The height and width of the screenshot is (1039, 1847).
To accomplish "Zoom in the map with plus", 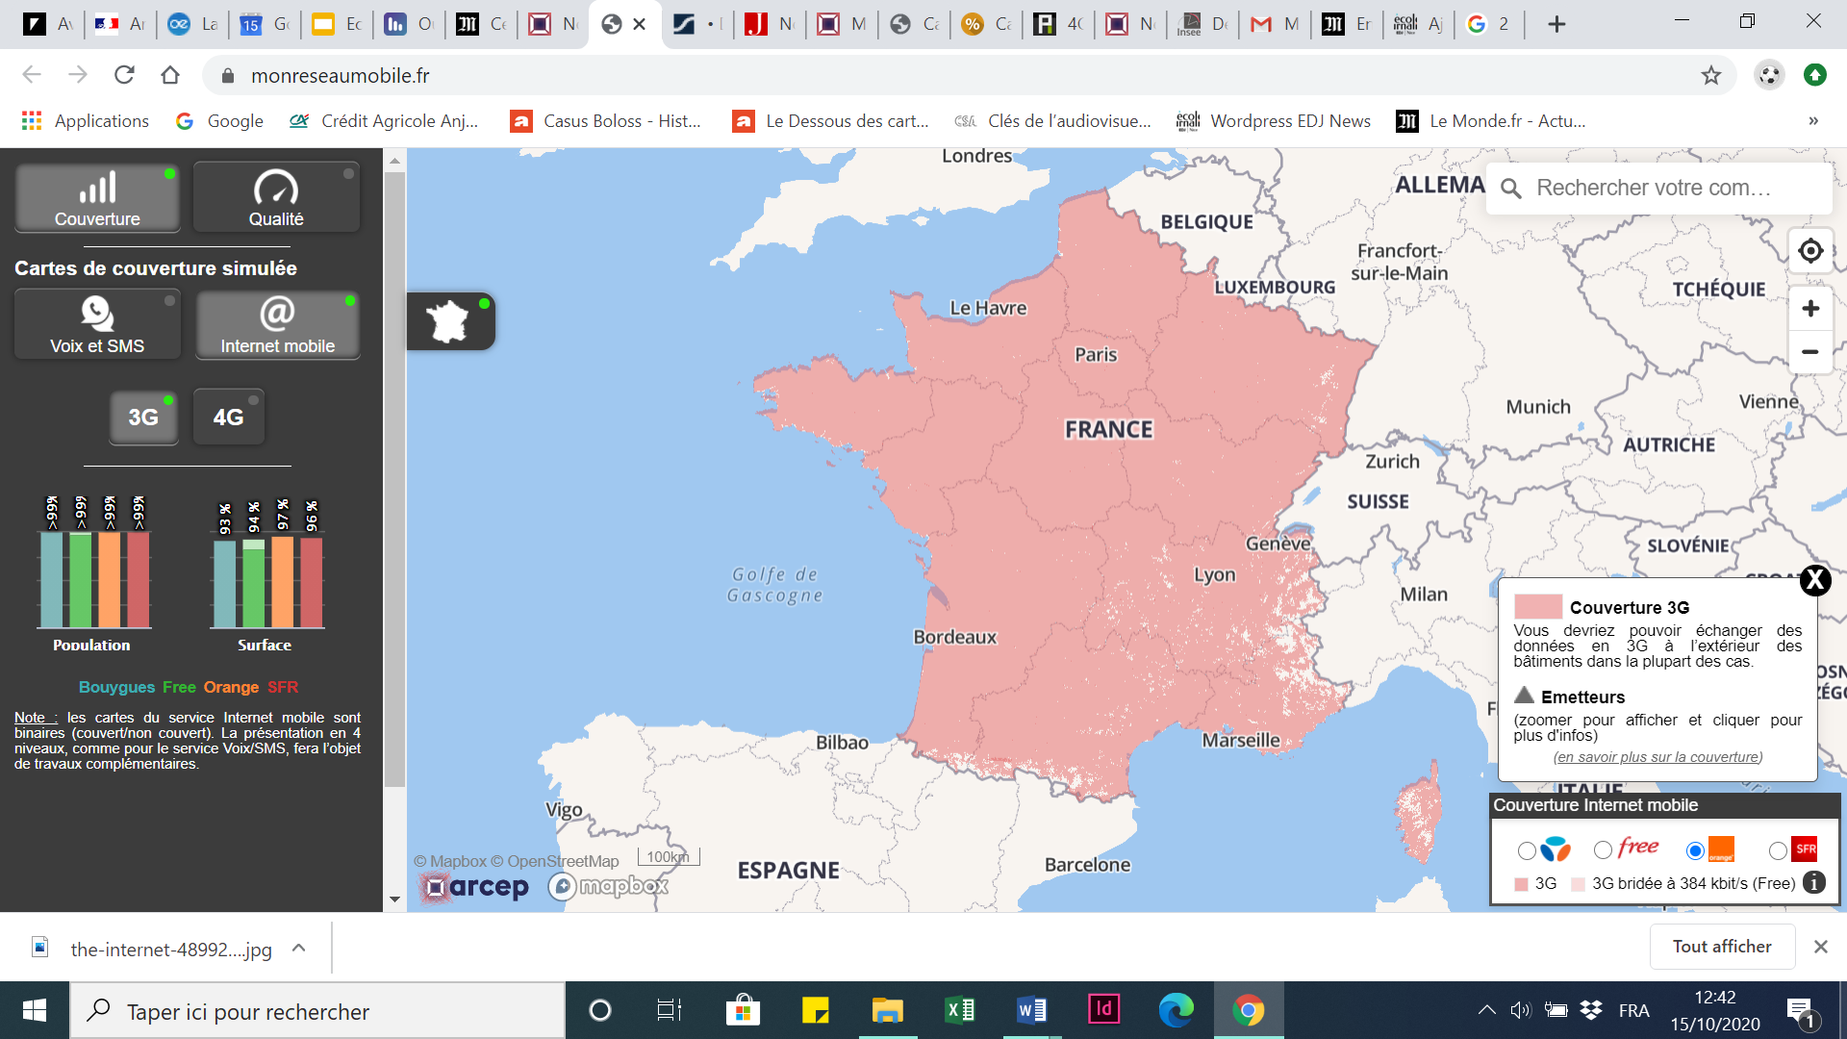I will click(x=1810, y=309).
